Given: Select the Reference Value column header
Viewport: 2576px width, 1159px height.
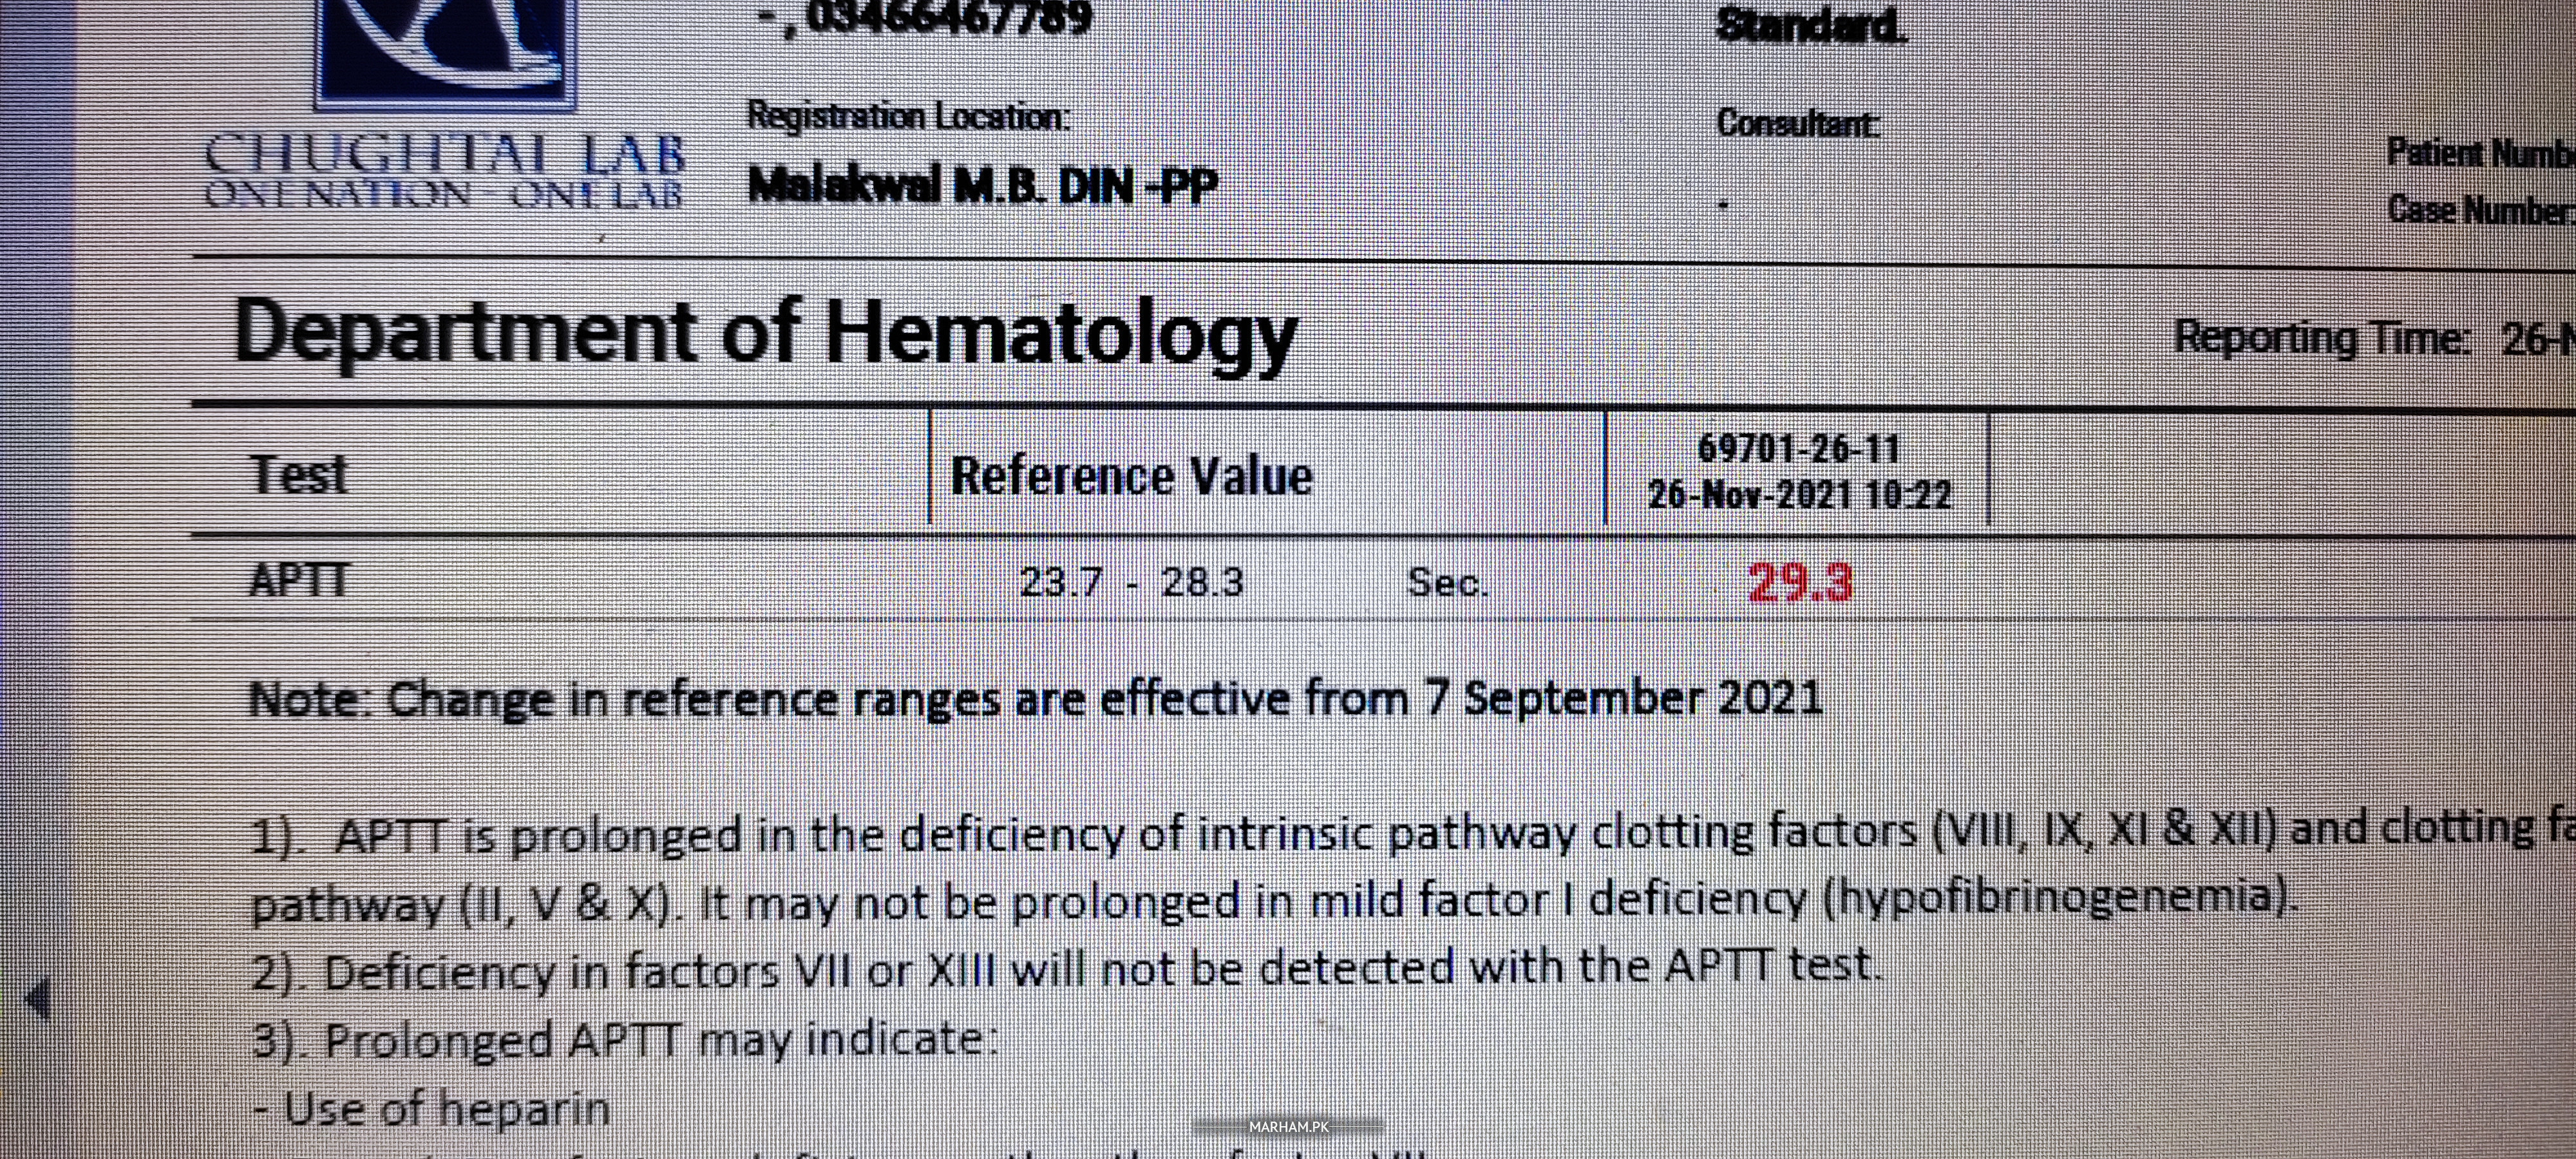Looking at the screenshot, I should click(x=1131, y=476).
